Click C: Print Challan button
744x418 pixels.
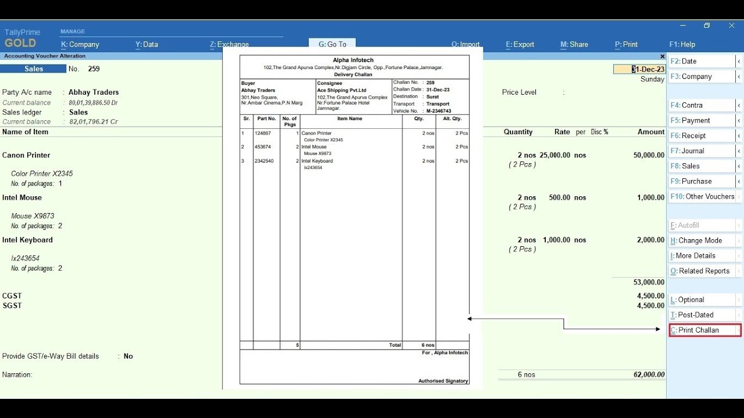[705, 330]
